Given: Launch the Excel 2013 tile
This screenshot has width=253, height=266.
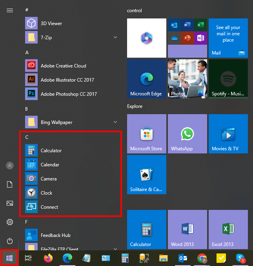Looking at the screenshot, I should tap(228, 230).
